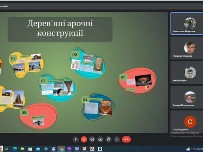The width and height of the screenshot is (203, 152).
Task: Open Microsoft Store from taskbar
Action: pos(30,149)
